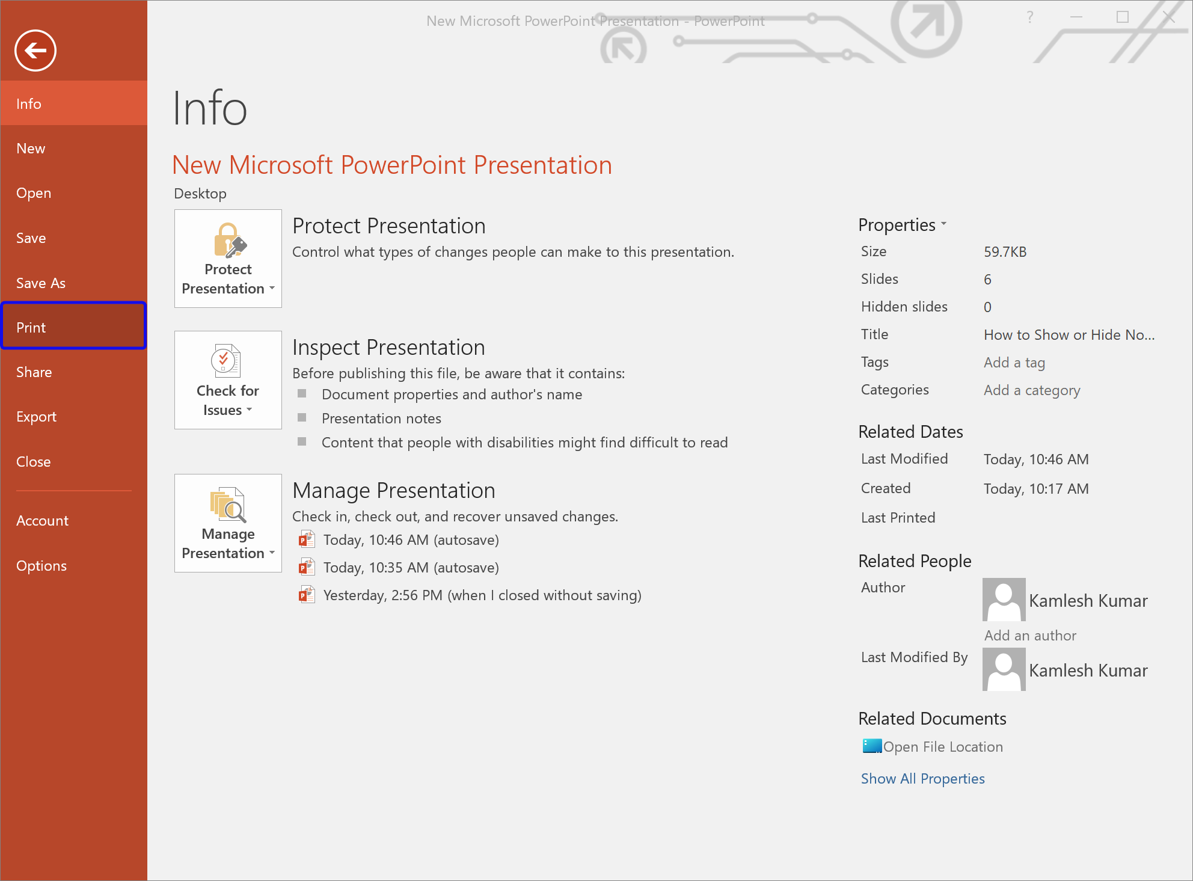This screenshot has width=1193, height=881.
Task: Go to the New tab
Action: pyautogui.click(x=74, y=149)
